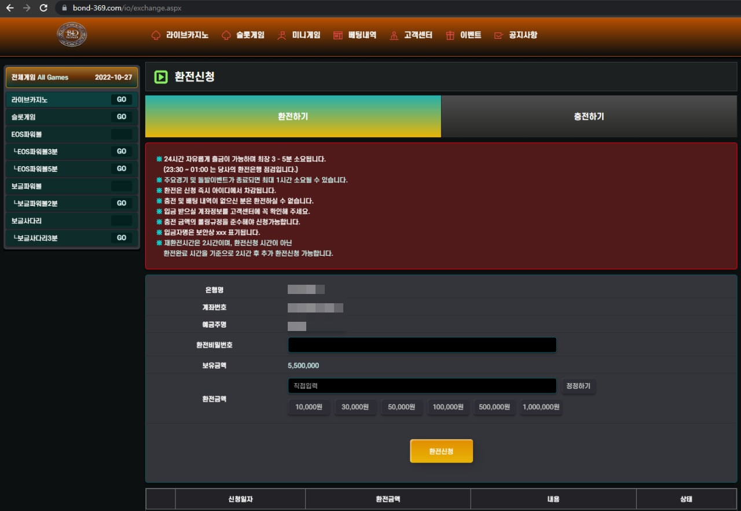This screenshot has height=511, width=741.
Task: Click the 신청일자 table column header
Action: 240,499
